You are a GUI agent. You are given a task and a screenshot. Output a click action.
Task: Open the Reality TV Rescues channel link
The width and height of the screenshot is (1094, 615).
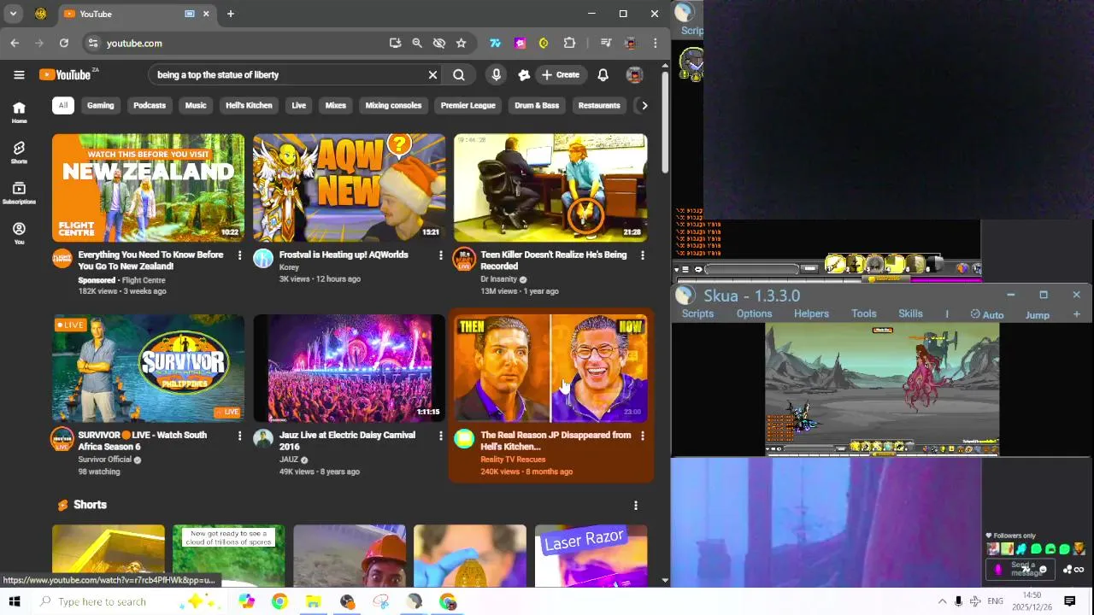(513, 460)
